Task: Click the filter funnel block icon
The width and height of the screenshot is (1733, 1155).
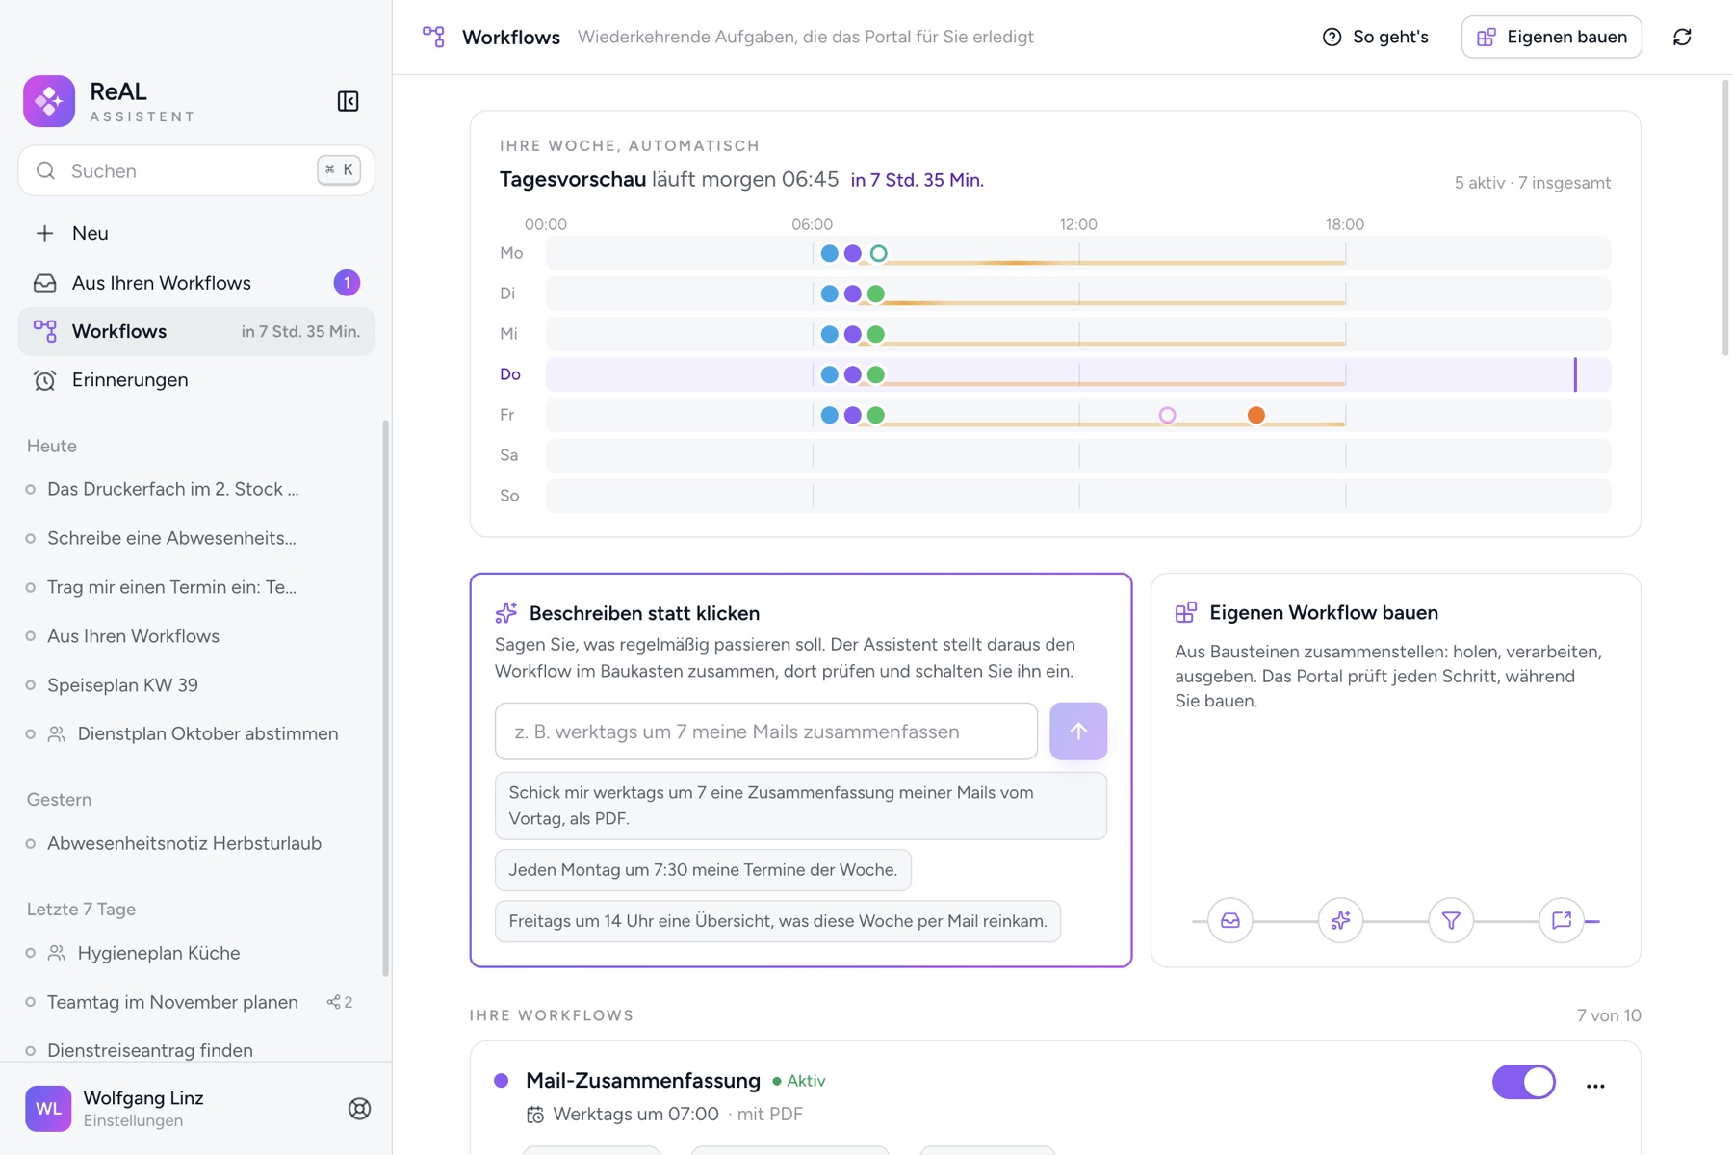Action: (x=1451, y=921)
